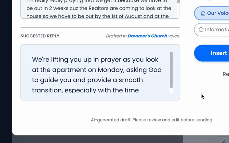Viewport: 229px width, 143px height.
Task: Insert the suggested reply with Insert button
Action: 212,53
